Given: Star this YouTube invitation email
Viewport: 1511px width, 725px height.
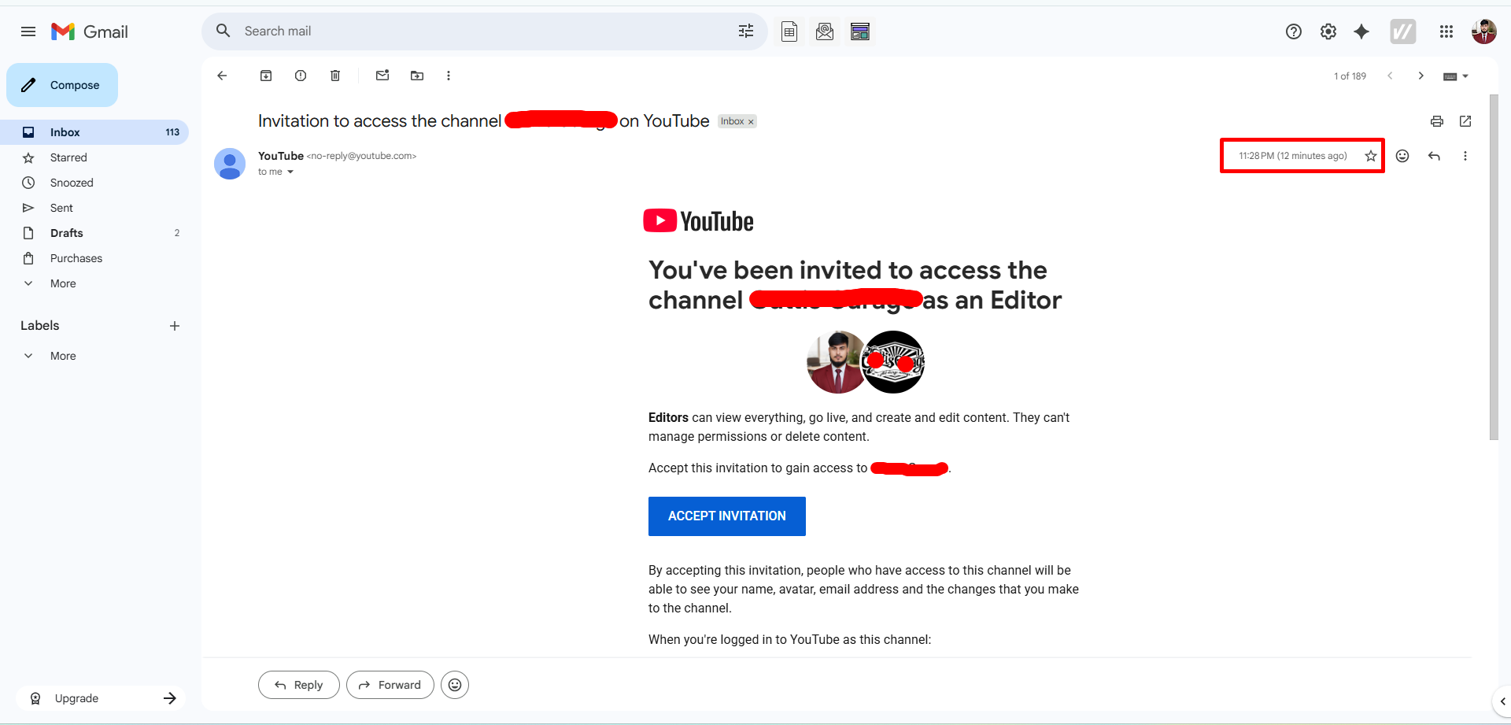Looking at the screenshot, I should tap(1371, 156).
